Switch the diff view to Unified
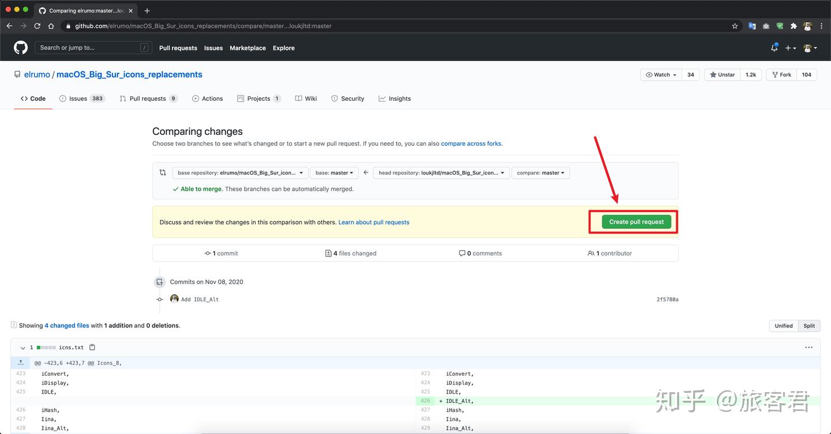 click(x=783, y=326)
